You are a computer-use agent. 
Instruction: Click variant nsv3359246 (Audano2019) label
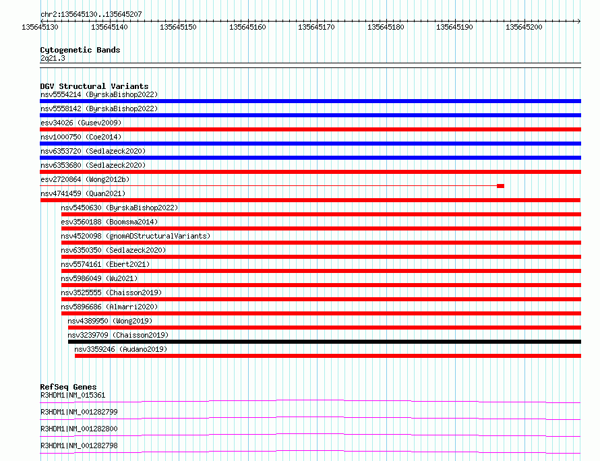[121, 349]
